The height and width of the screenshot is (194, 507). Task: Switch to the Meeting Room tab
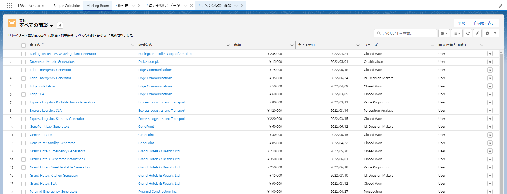[98, 6]
